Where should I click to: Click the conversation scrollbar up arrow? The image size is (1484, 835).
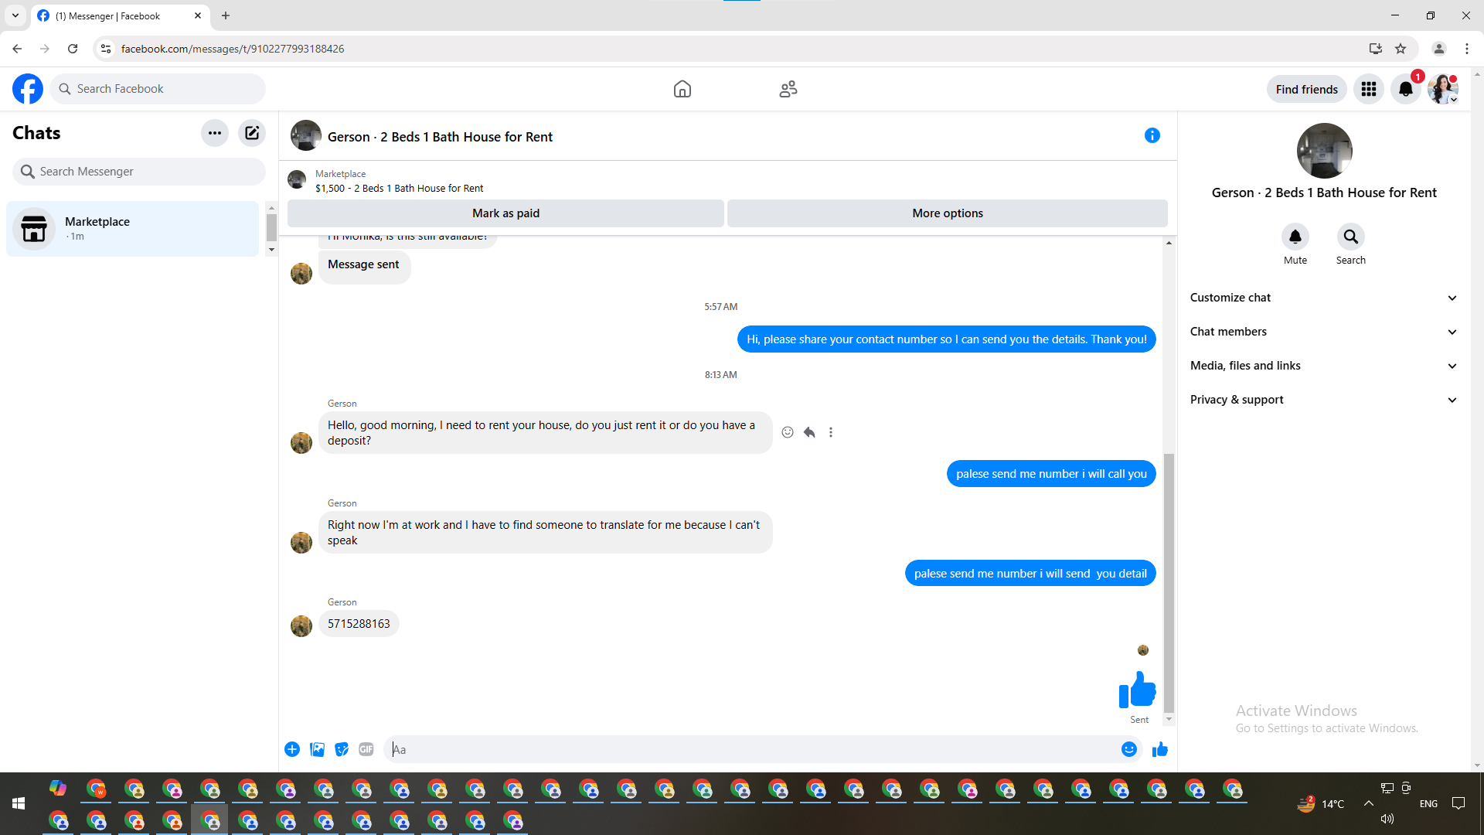(x=1169, y=244)
